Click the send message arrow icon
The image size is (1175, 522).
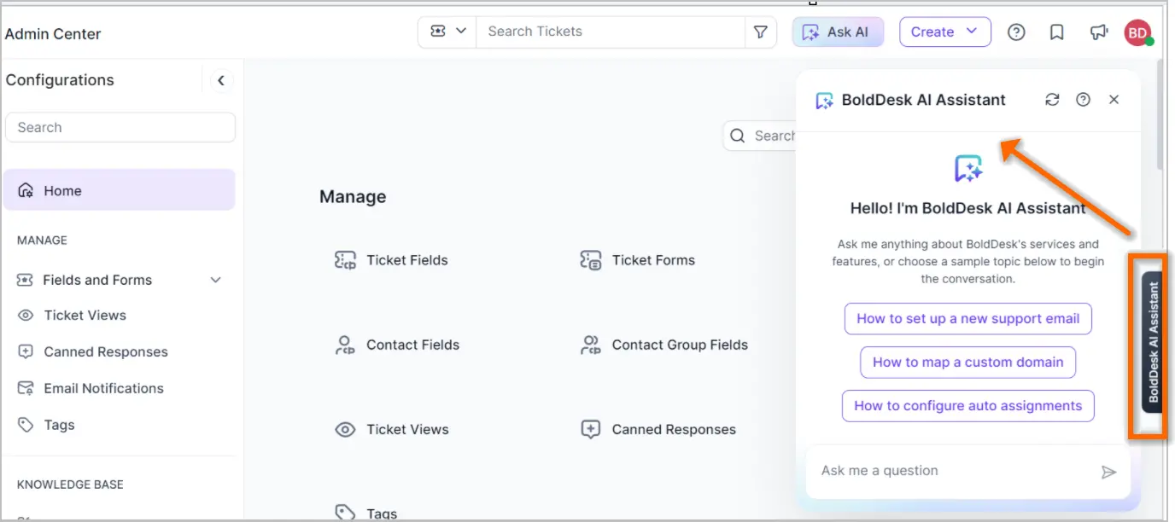(x=1108, y=472)
